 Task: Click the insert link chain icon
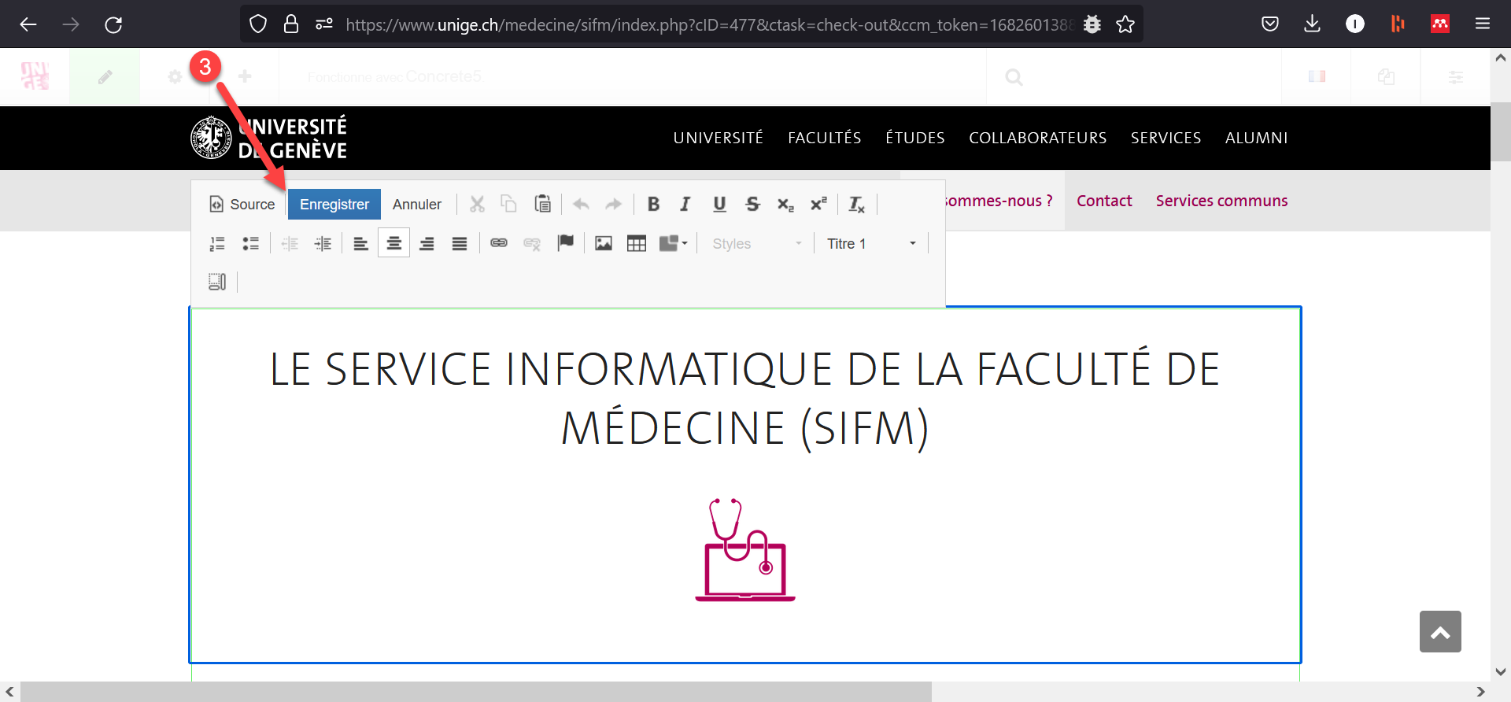499,243
